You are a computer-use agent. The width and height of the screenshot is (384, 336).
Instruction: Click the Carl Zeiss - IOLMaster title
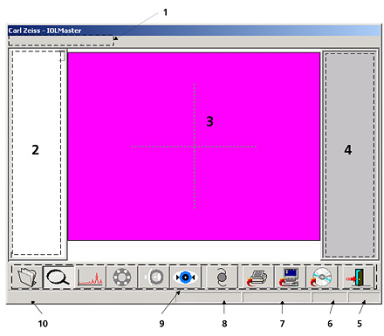pyautogui.click(x=45, y=31)
